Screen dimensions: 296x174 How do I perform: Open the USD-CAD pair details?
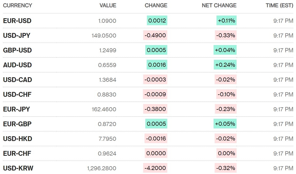(17, 80)
